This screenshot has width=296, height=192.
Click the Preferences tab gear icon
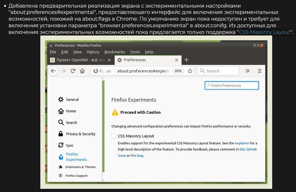pos(119,60)
